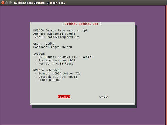This screenshot has width=167, height=125.
Task: Click the CUDA: 8.0.84 line
Action: point(47,80)
